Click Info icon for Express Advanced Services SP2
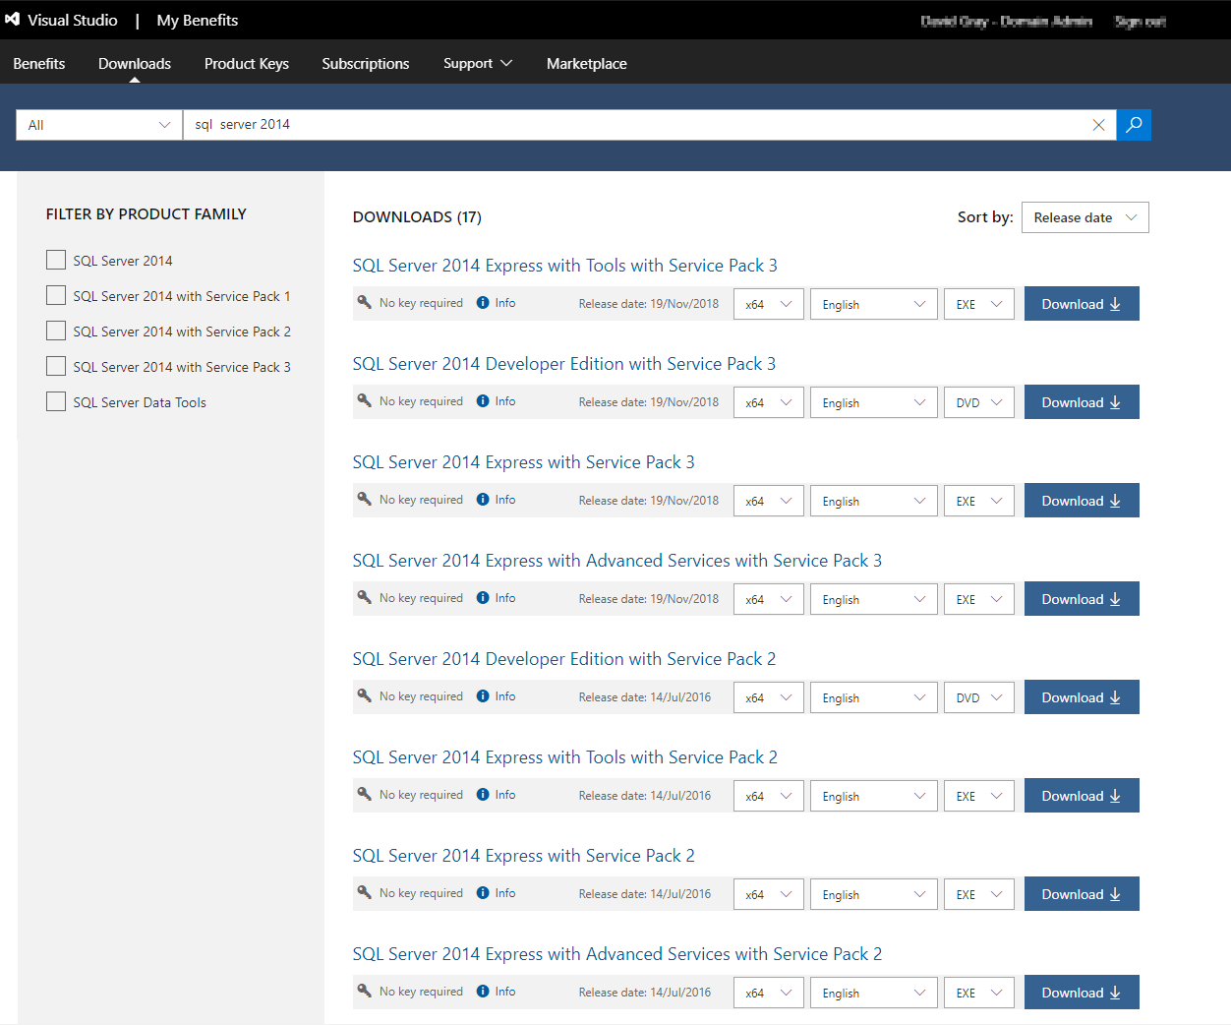 coord(483,992)
